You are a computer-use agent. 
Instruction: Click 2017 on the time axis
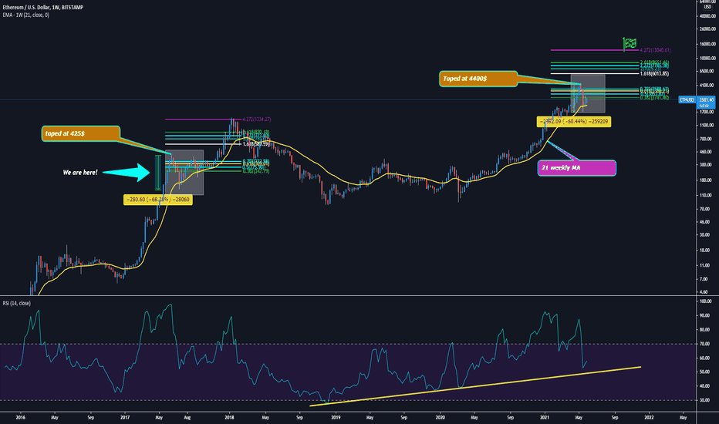[x=125, y=418]
